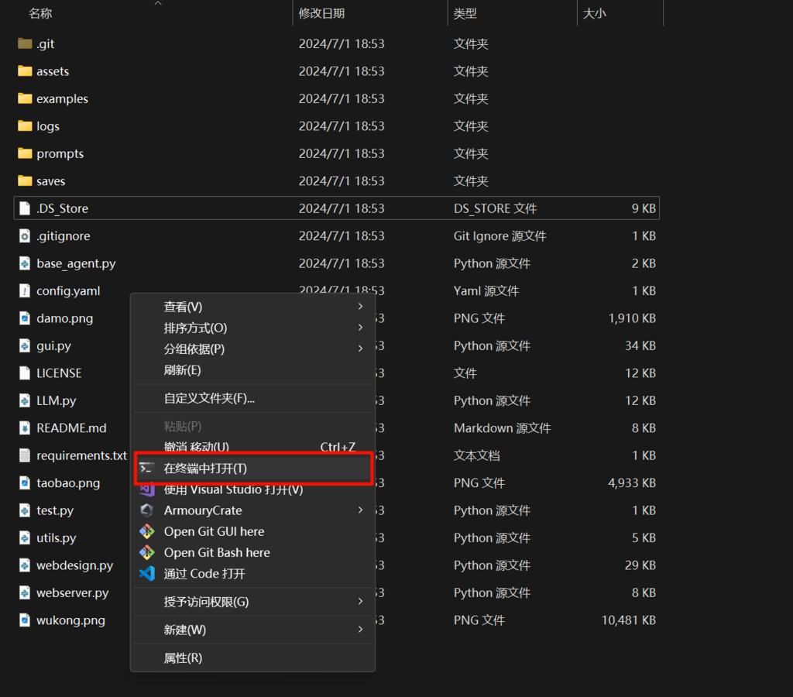
Task: Select the .git folder icon
Action: (25, 44)
